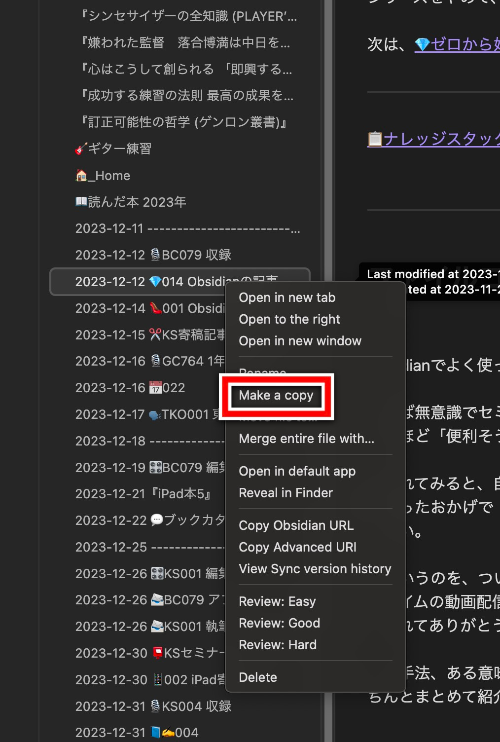The height and width of the screenshot is (742, 500).
Task: Select the 2023-12-15 ✂KS寄稿記事 note
Action: click(x=150, y=334)
